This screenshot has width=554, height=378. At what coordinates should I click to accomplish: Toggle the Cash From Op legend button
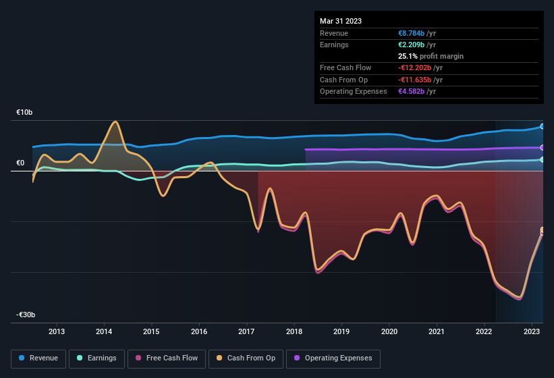coord(246,358)
